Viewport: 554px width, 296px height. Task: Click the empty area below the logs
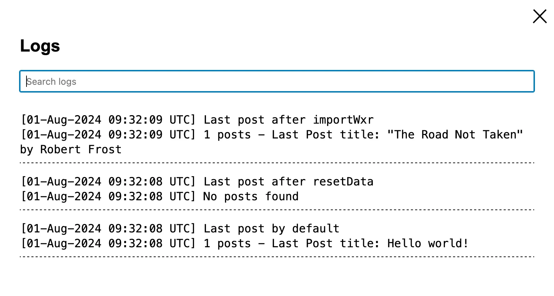276,279
